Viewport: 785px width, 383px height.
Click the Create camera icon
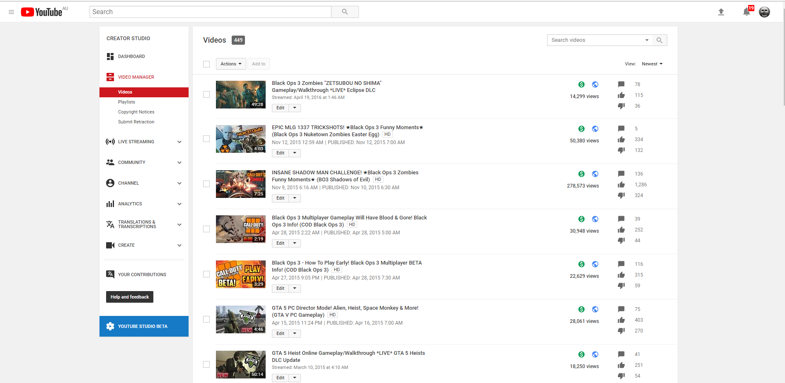(110, 245)
